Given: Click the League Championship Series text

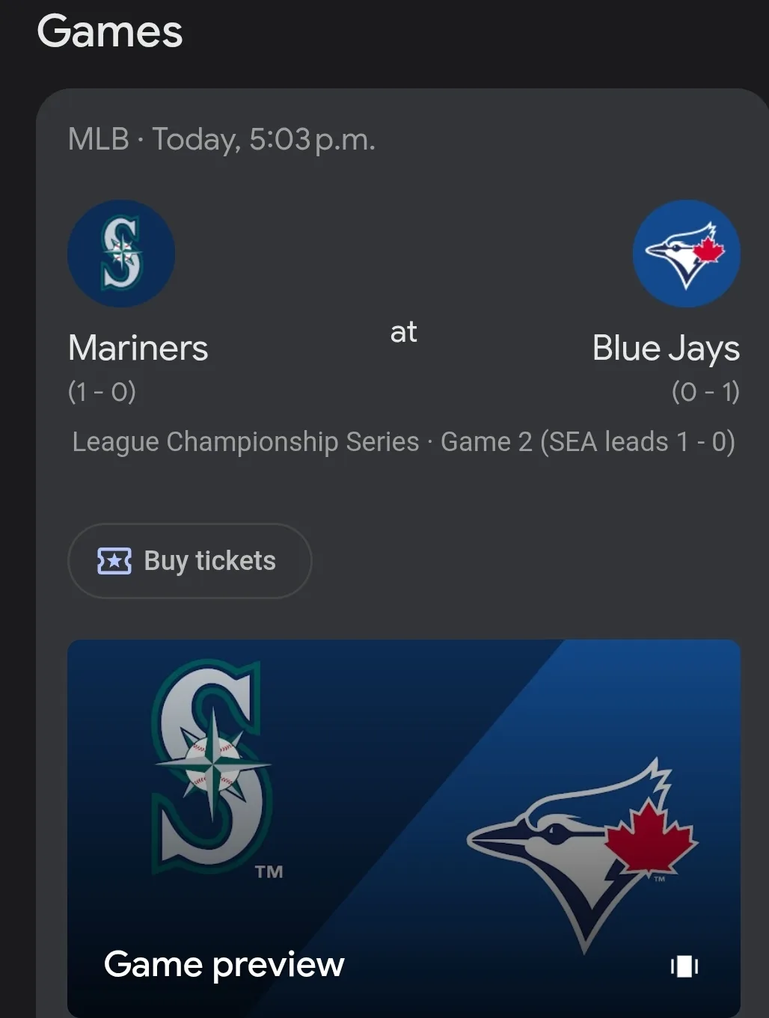Looking at the screenshot, I should [245, 441].
